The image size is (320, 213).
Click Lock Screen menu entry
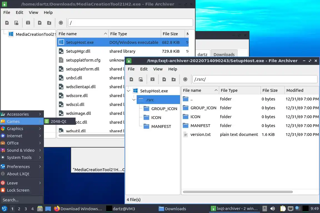pyautogui.click(x=22, y=190)
